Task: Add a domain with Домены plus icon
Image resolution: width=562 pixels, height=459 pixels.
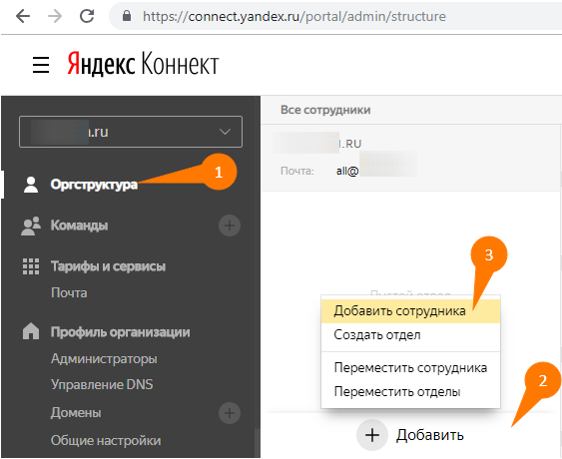Action: point(230,413)
